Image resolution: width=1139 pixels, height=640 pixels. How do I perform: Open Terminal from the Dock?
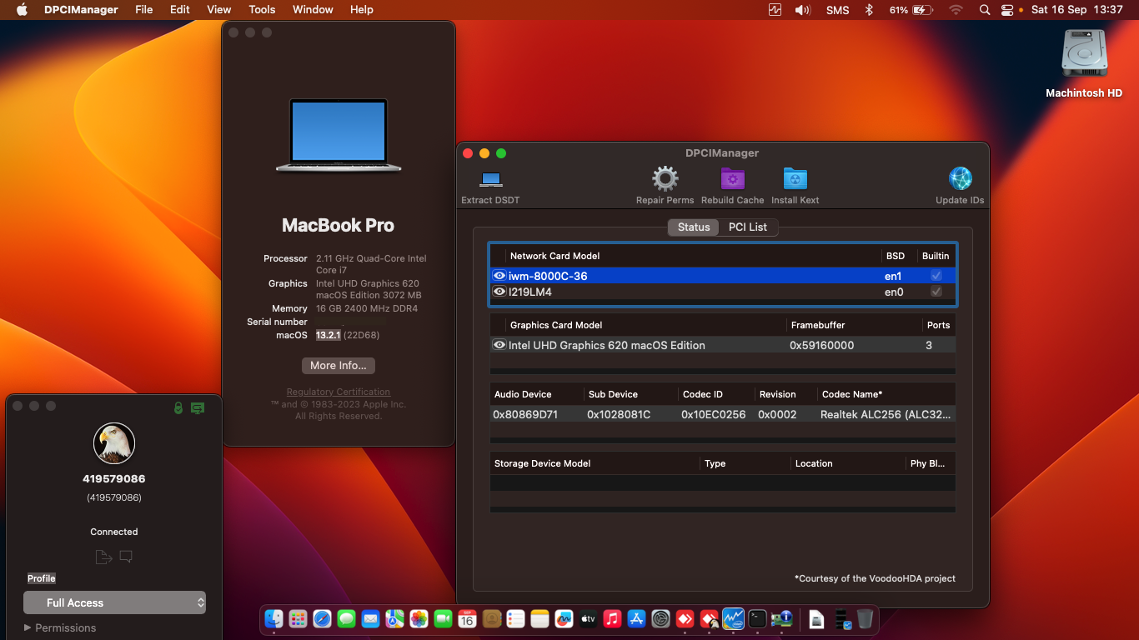[x=757, y=618]
